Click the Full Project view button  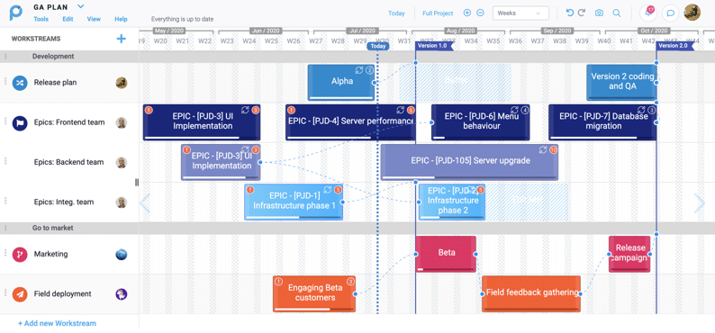coord(438,13)
